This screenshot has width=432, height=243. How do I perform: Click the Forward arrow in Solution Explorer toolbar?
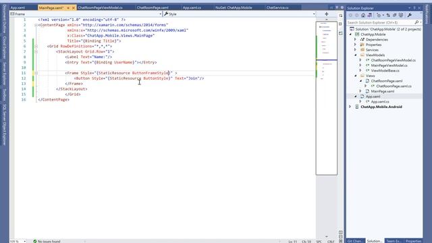[x=357, y=16]
